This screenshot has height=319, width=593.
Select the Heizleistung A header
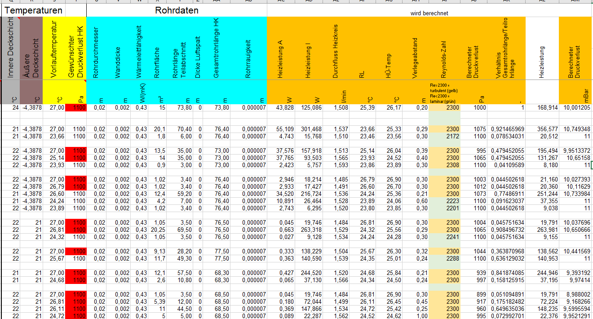click(x=281, y=48)
